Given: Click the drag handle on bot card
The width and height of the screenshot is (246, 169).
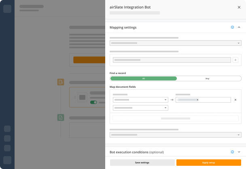Looking at the screenshot, I should pos(75,97).
